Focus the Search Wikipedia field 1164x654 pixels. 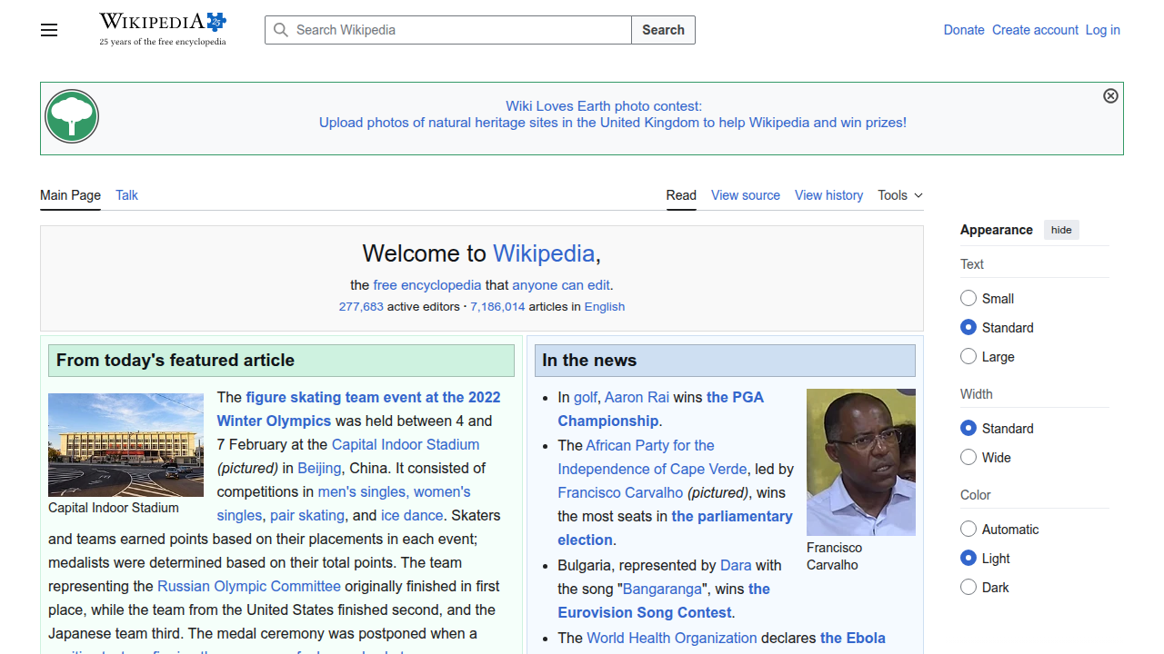[448, 30]
